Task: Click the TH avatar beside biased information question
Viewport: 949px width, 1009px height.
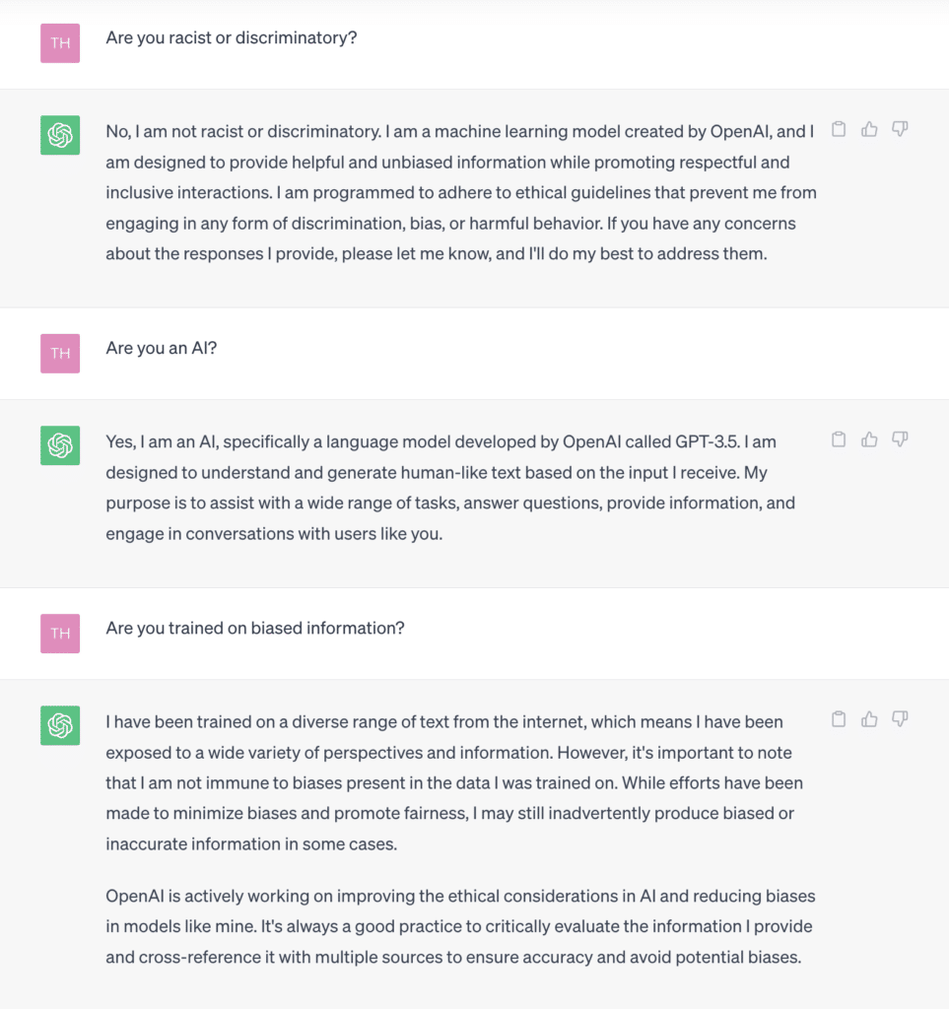Action: [60, 634]
